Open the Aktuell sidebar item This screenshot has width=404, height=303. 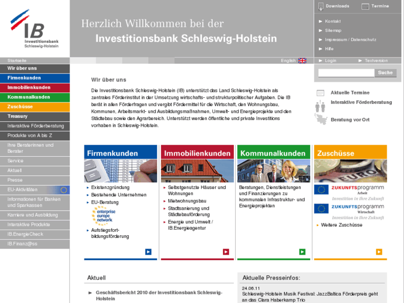35,171
